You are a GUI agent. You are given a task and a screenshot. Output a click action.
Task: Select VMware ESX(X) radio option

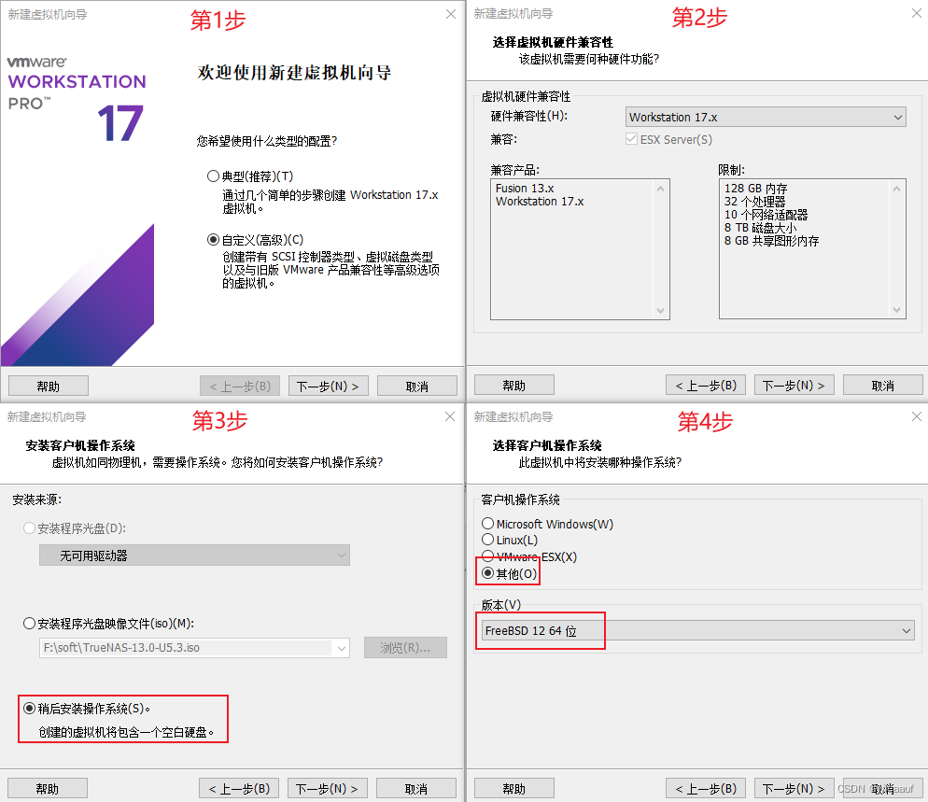[487, 556]
